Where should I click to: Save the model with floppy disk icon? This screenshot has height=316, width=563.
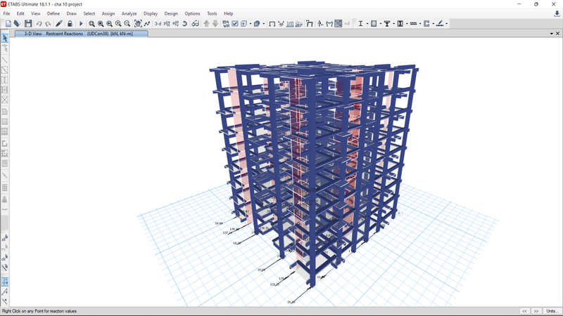[x=28, y=24]
